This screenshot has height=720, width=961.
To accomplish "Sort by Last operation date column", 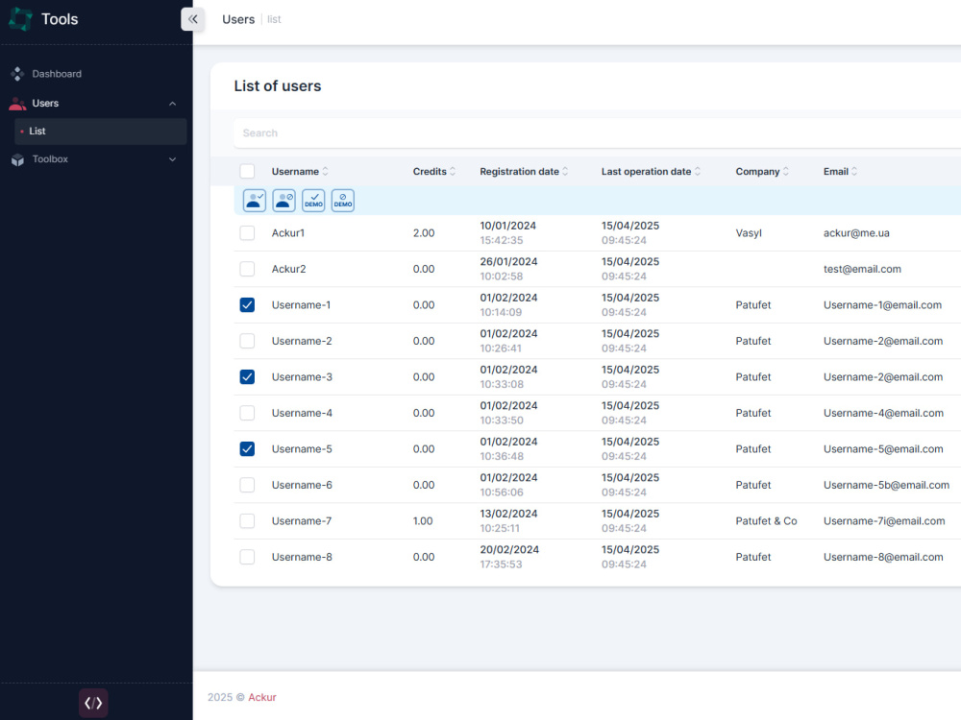I will point(651,172).
